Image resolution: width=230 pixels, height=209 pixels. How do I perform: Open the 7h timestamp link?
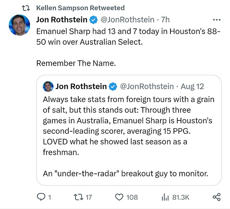[x=165, y=20]
